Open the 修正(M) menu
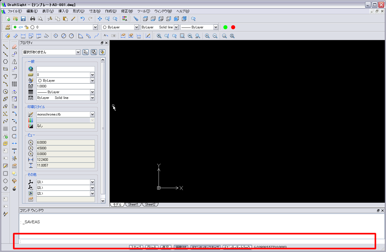The image size is (386, 252). 127,11
